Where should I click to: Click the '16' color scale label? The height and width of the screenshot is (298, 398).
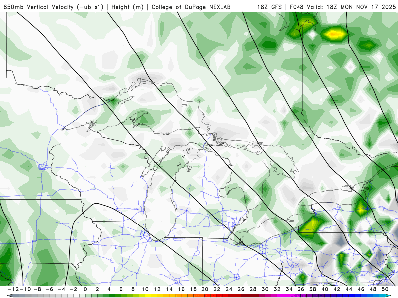click(181, 289)
